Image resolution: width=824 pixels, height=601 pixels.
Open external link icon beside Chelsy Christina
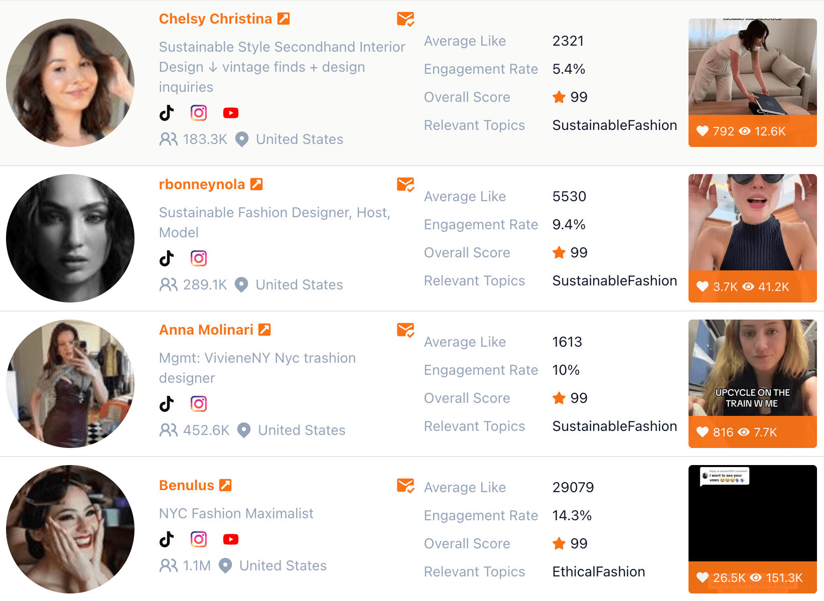click(284, 19)
